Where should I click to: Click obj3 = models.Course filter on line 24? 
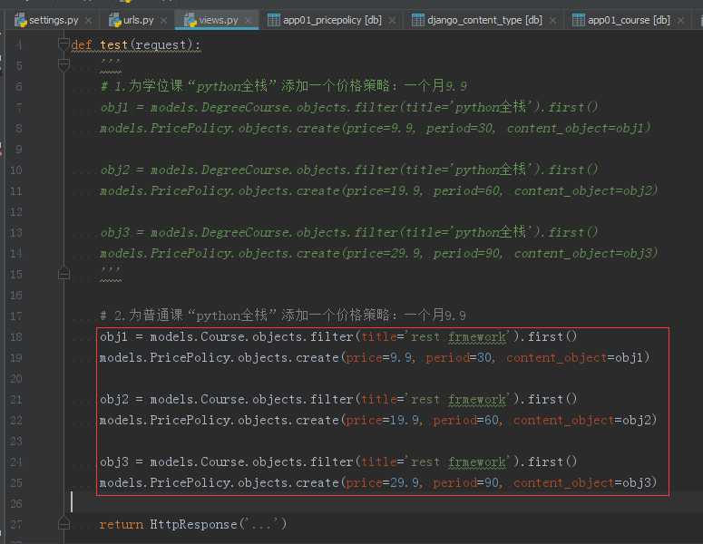[338, 462]
